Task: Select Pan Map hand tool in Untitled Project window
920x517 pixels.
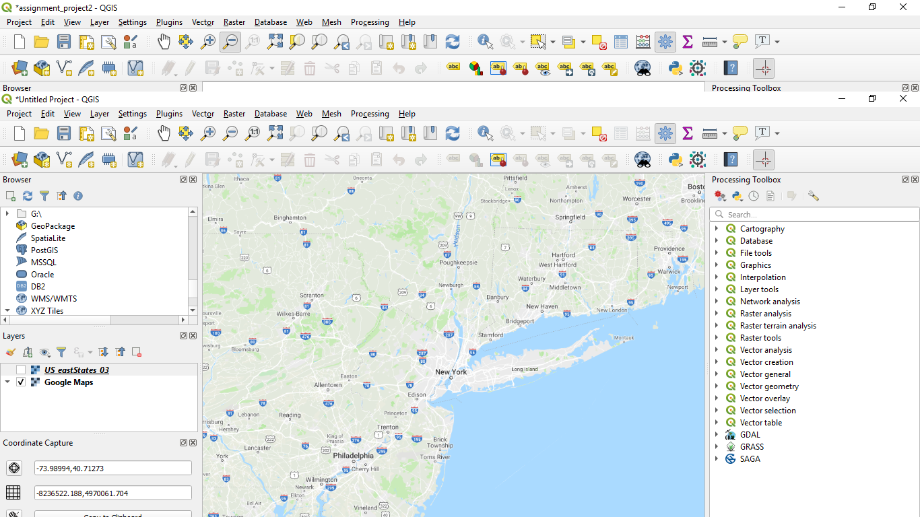Action: pyautogui.click(x=164, y=133)
